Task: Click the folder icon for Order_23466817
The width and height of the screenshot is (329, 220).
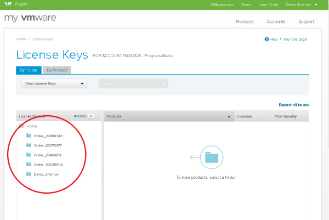Action: (29, 155)
